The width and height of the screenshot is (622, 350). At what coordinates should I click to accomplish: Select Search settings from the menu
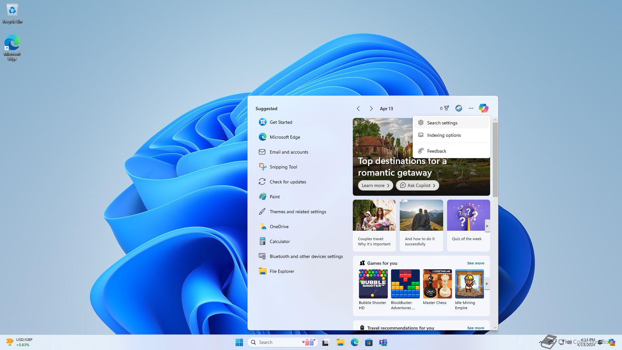click(x=451, y=123)
